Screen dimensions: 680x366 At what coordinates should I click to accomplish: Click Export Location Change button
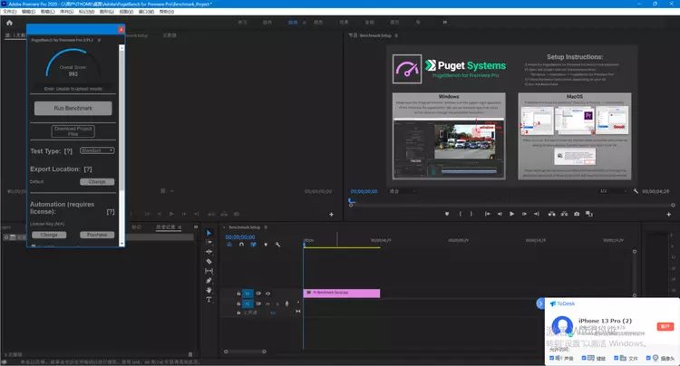point(97,182)
